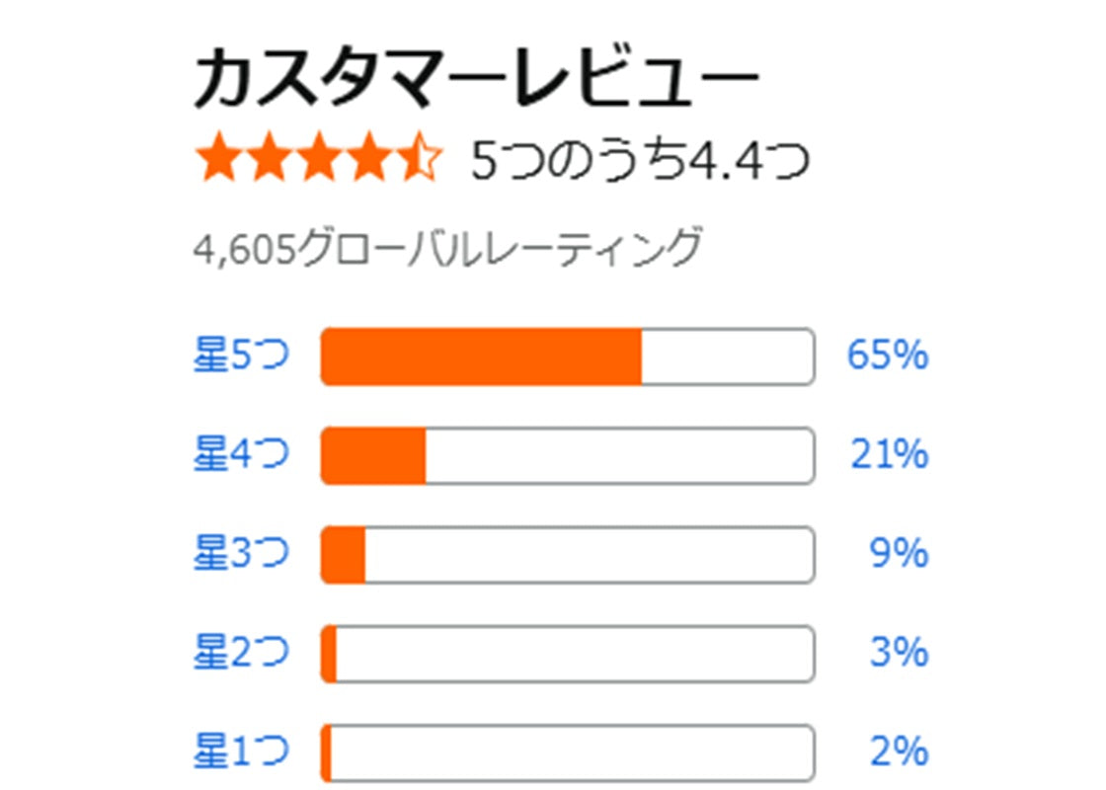Click the 2-star rating histogram bar

[568, 653]
